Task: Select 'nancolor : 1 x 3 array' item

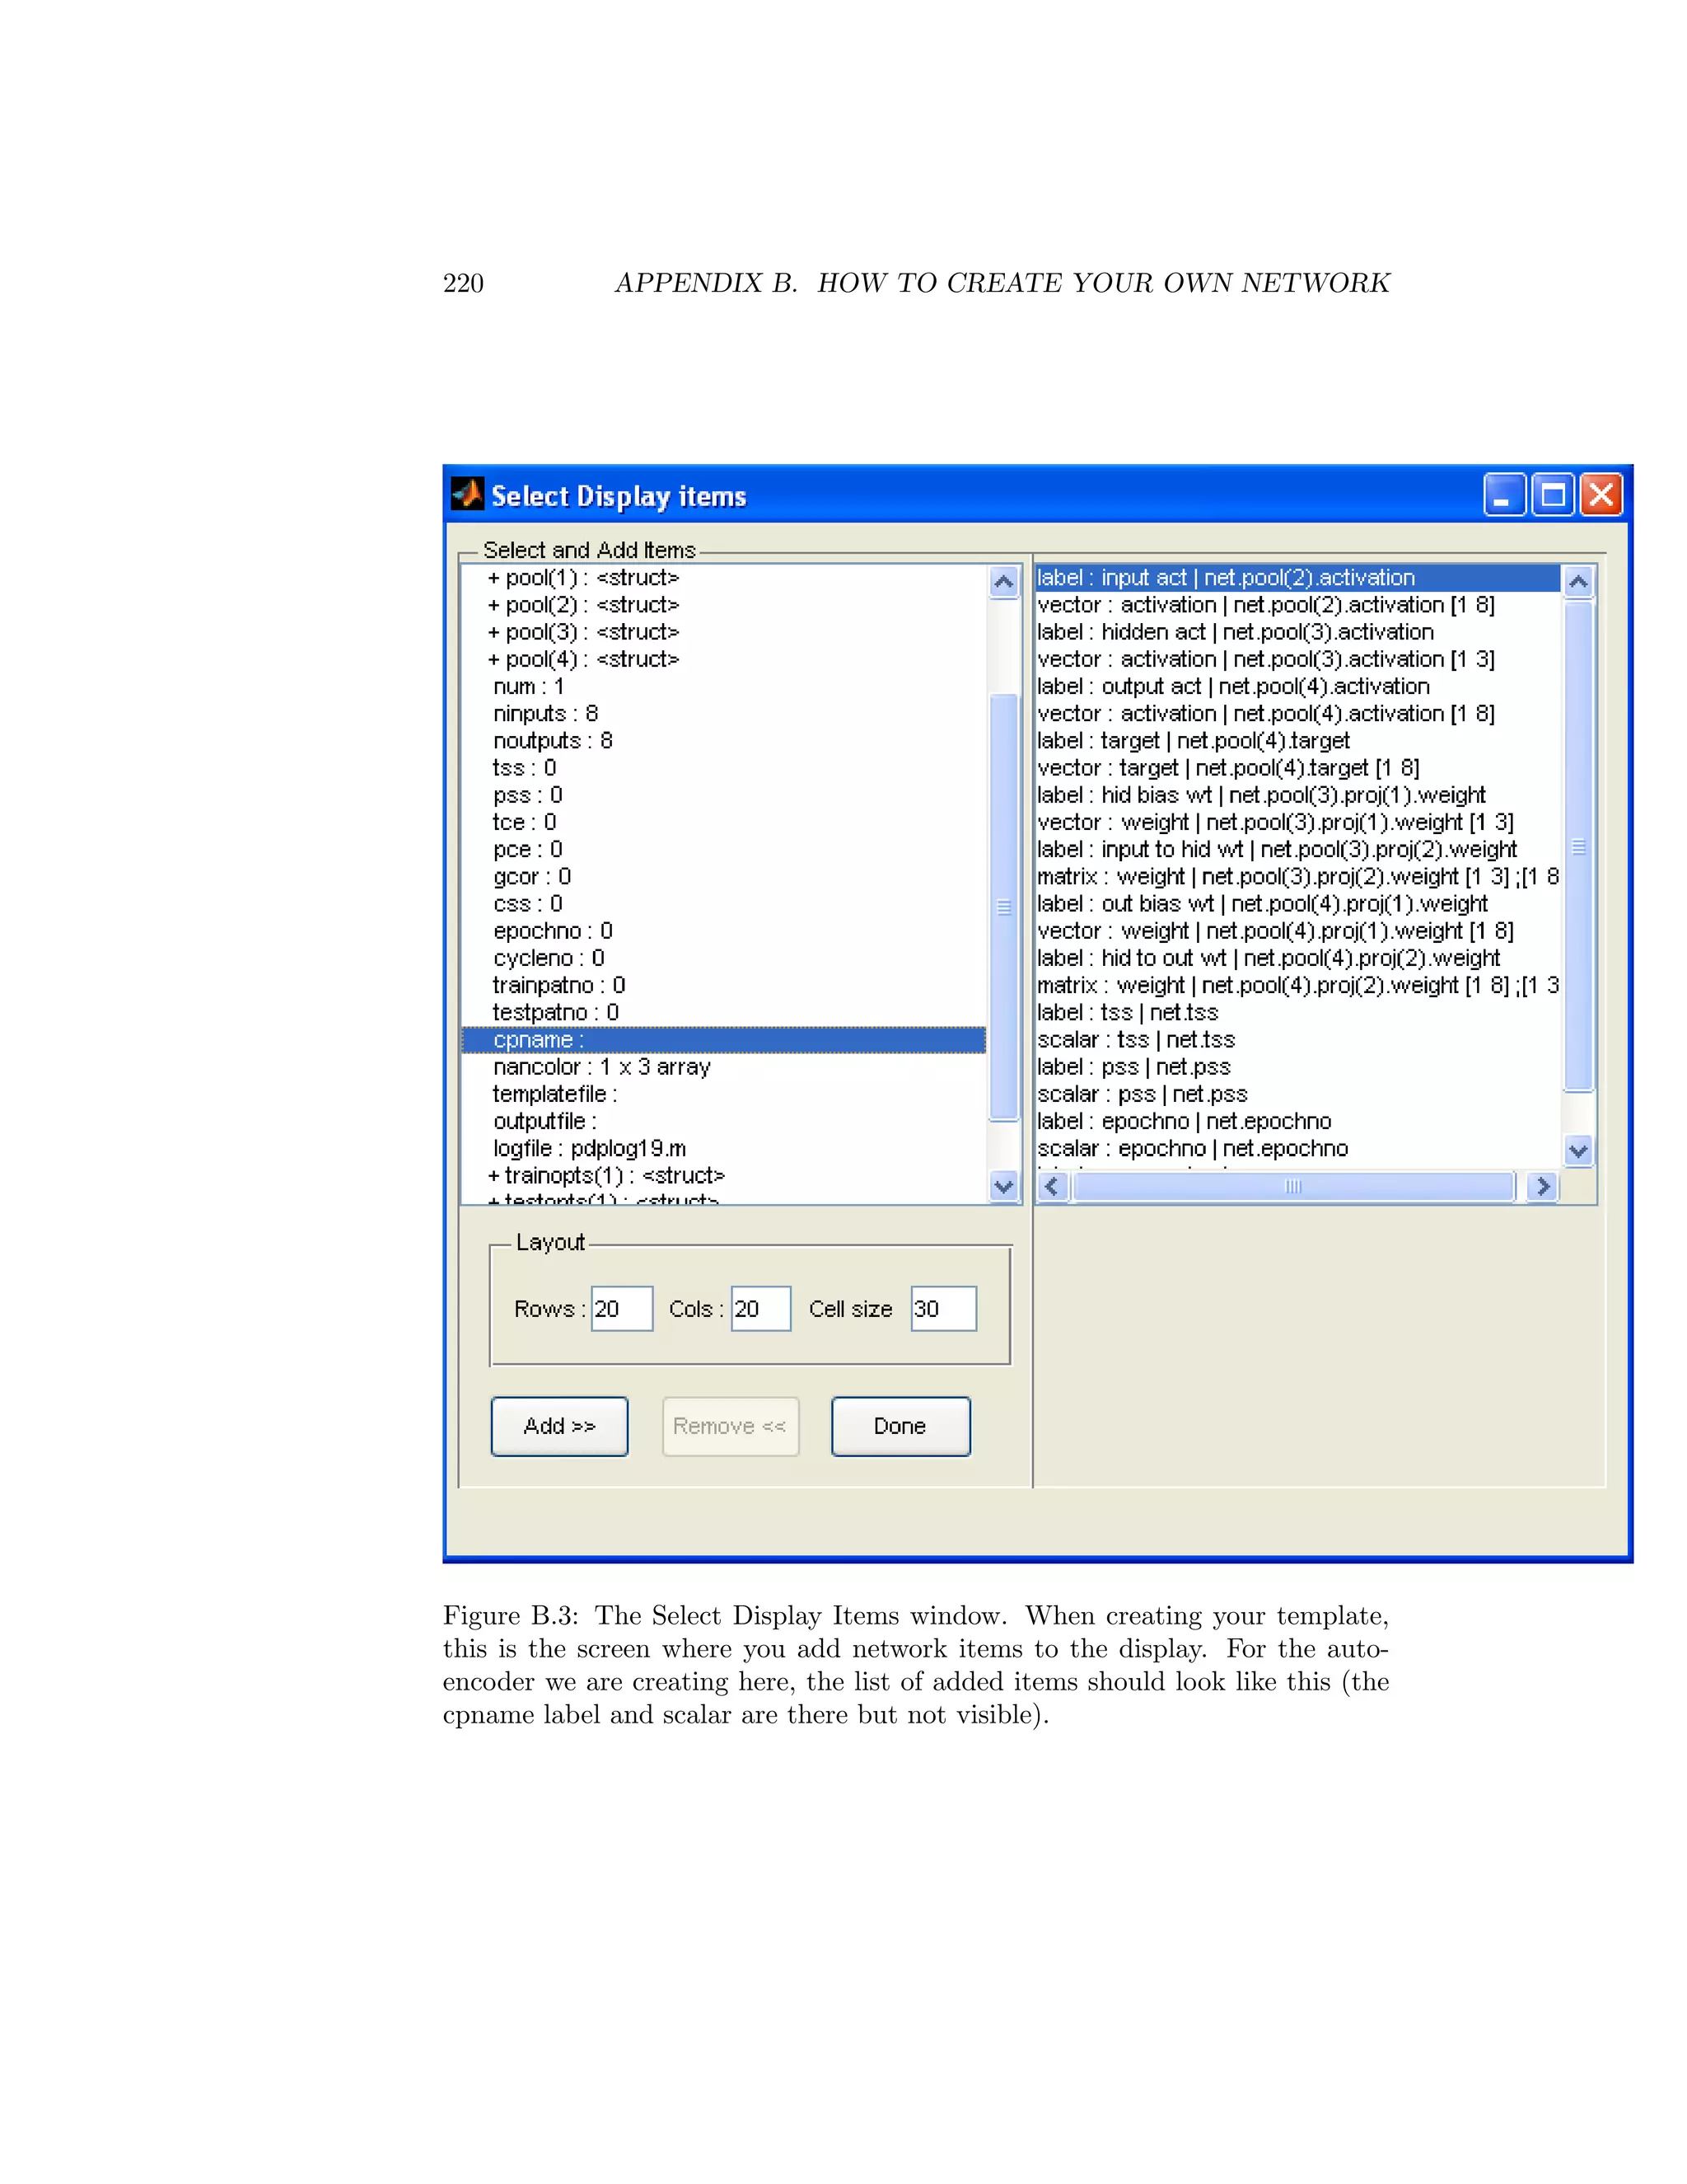Action: [x=723, y=1067]
